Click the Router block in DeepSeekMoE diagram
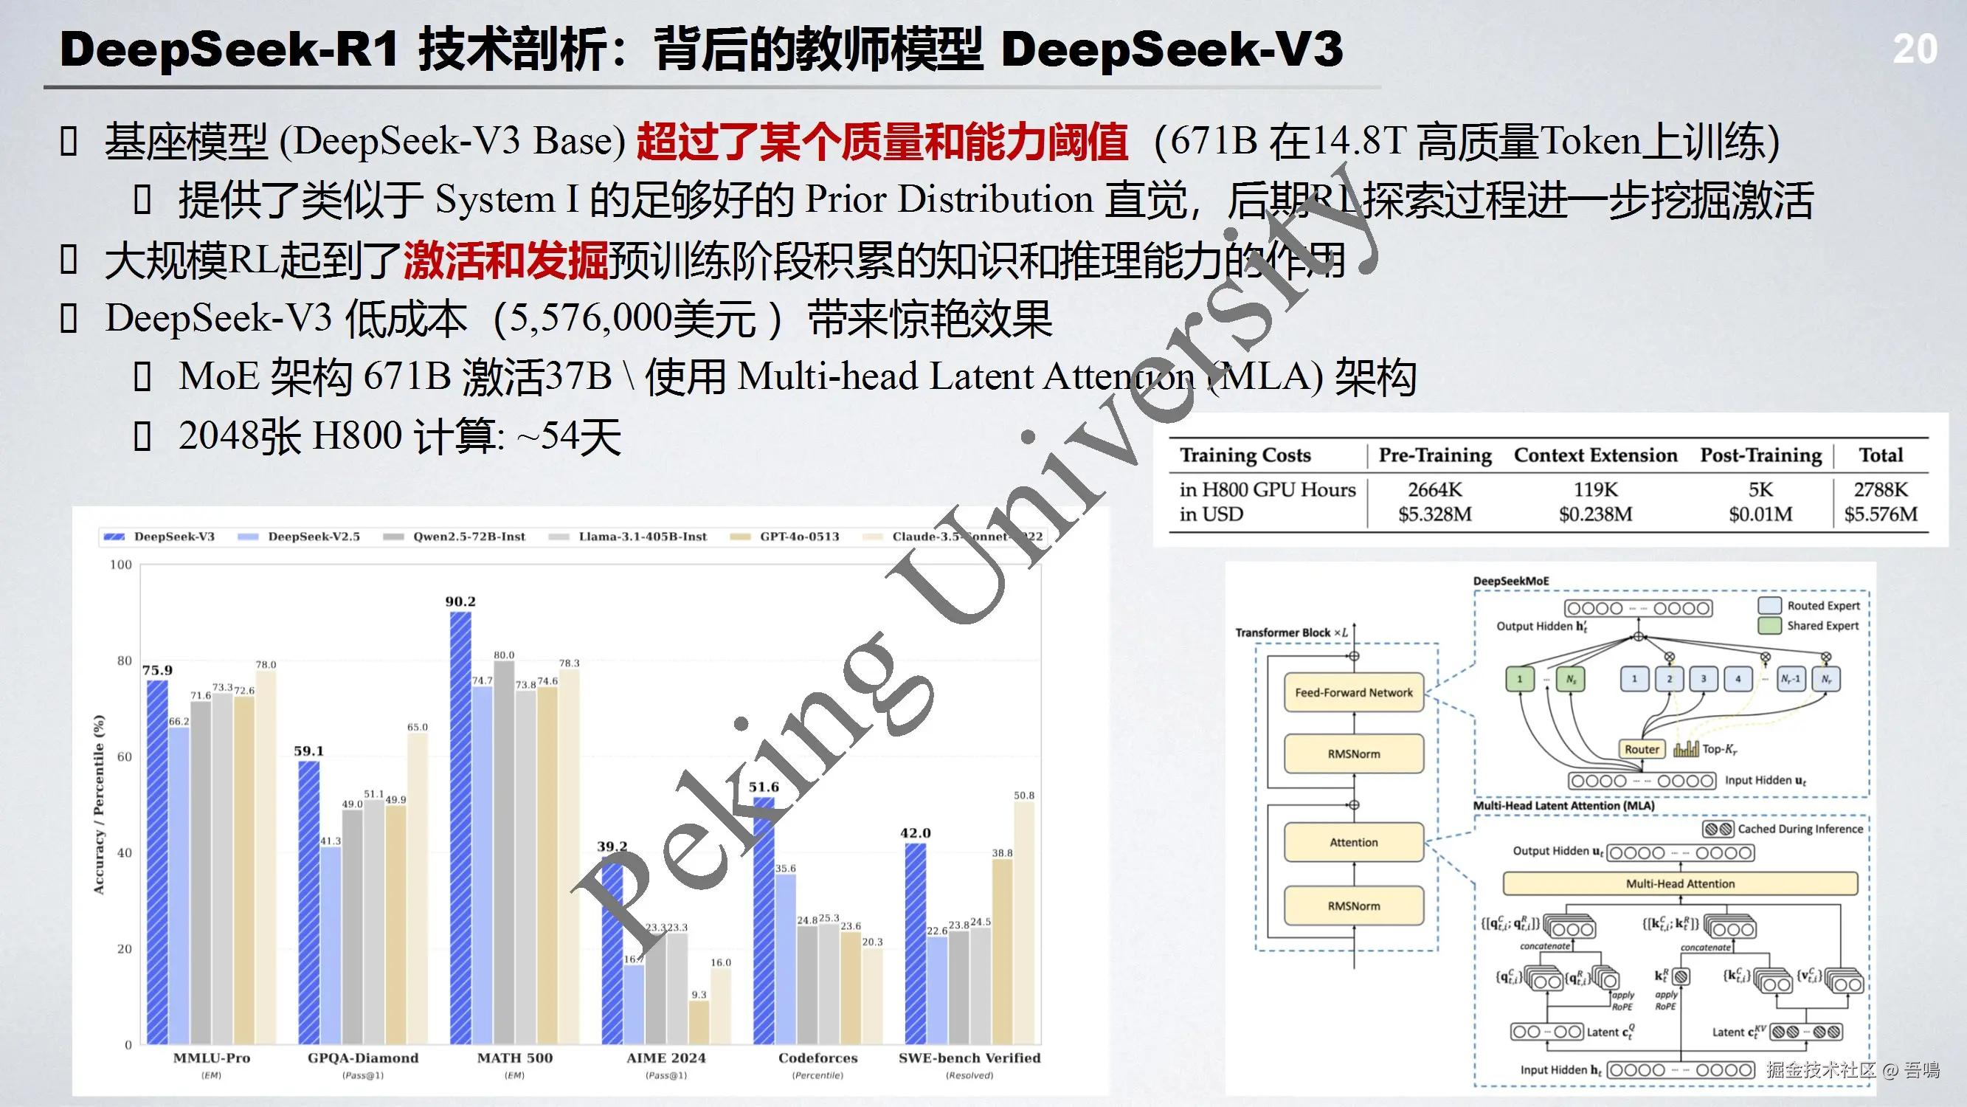This screenshot has width=1967, height=1107. (1642, 750)
